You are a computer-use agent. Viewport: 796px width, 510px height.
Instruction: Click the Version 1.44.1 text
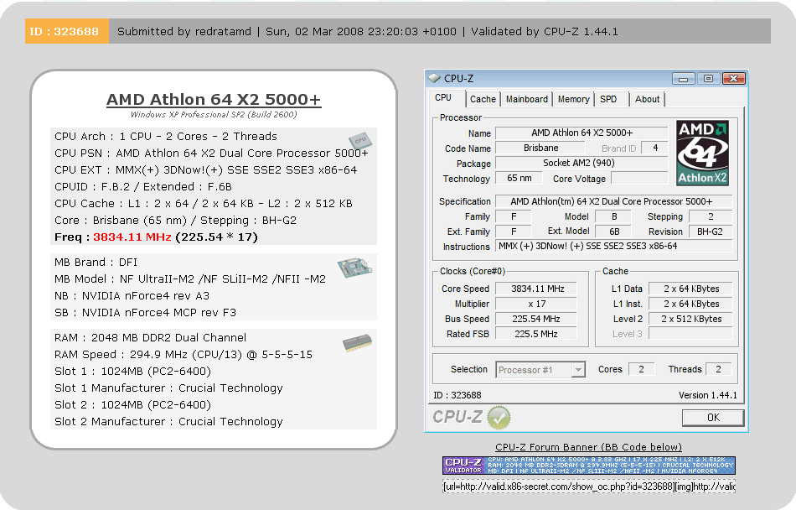coord(708,395)
